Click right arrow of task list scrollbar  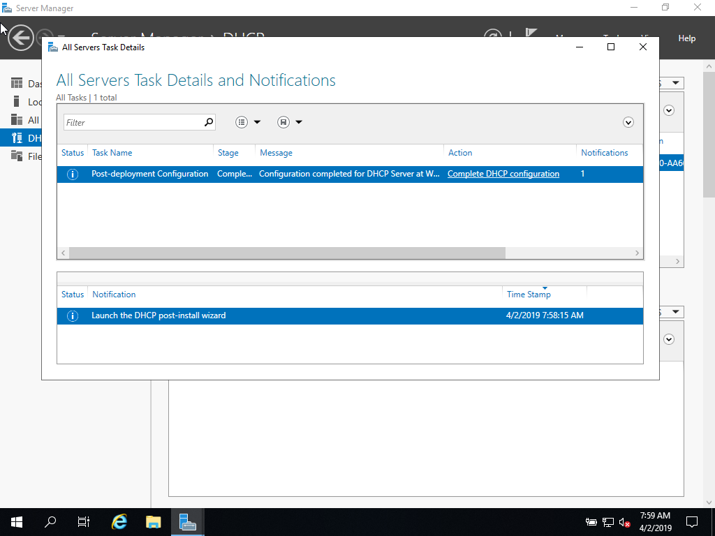637,253
